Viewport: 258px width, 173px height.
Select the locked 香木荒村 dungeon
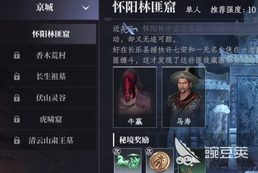pos(48,55)
